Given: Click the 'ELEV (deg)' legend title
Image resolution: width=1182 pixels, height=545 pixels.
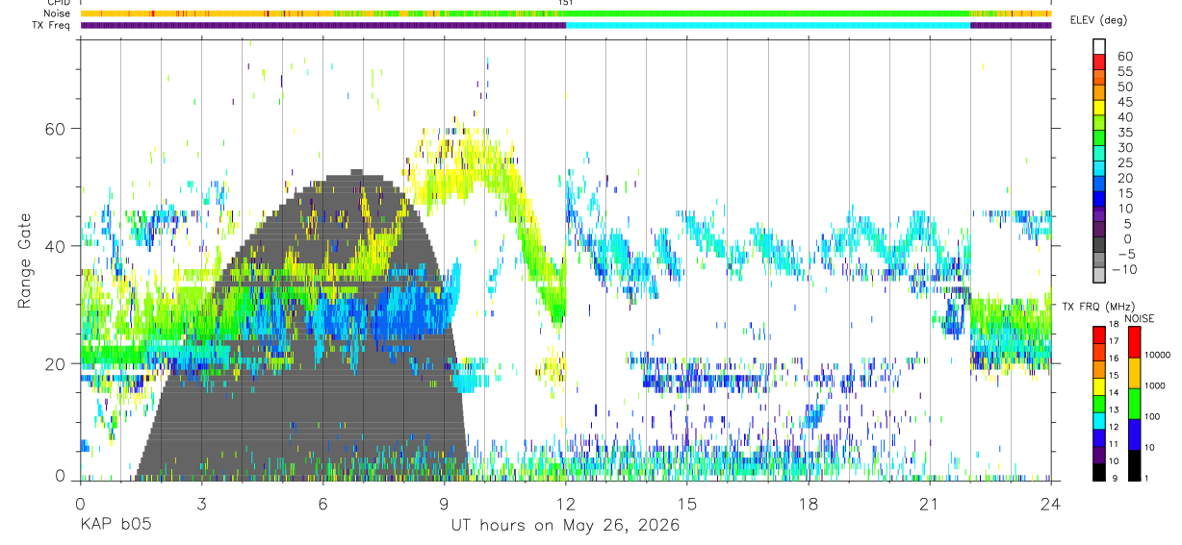Looking at the screenshot, I should click(1098, 20).
